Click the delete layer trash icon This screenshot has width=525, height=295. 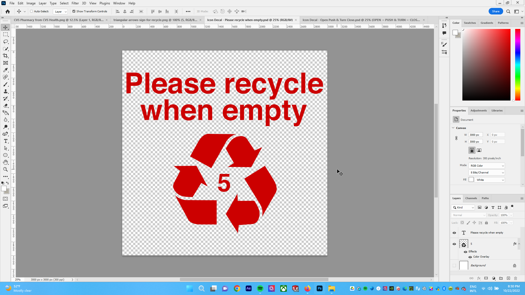pos(515,278)
